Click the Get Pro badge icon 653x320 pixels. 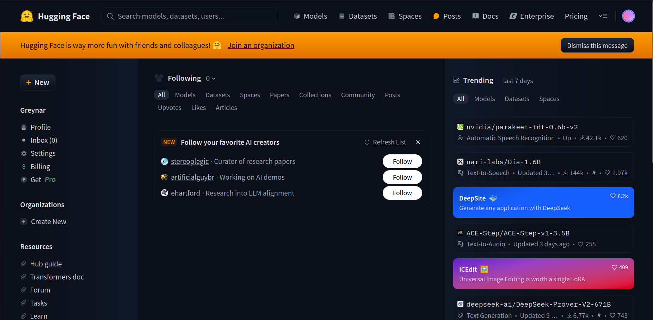tap(24, 179)
